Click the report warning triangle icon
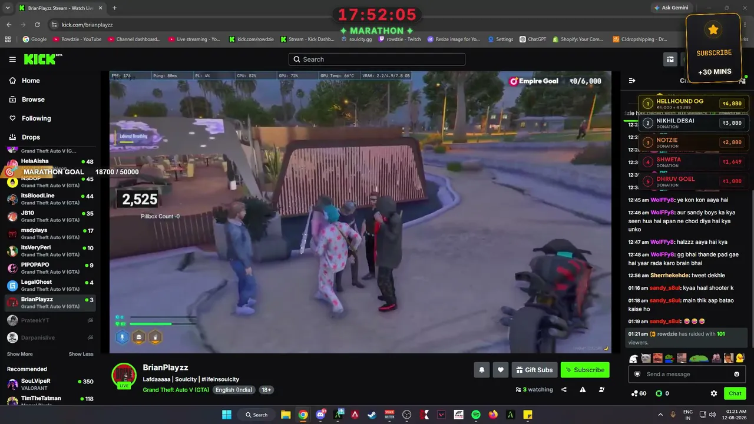Image resolution: width=754 pixels, height=424 pixels. coord(583,389)
